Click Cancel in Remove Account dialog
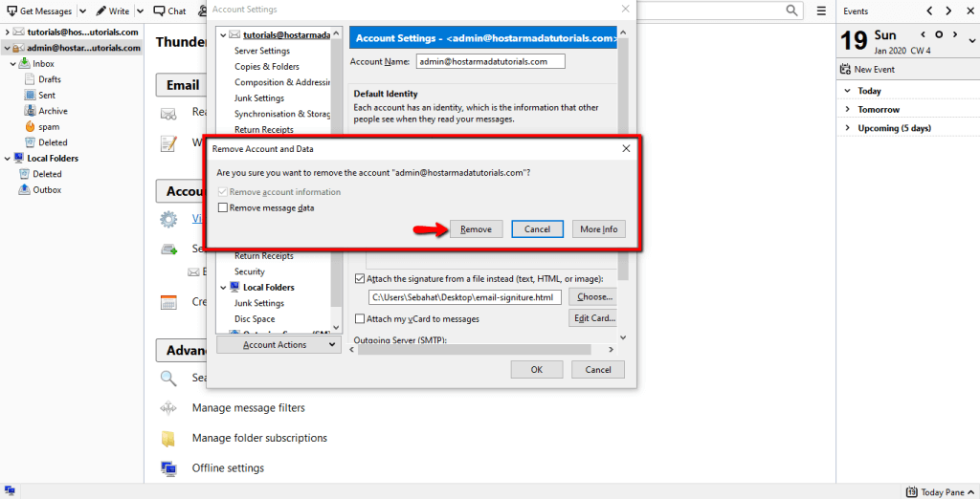Screen dimensions: 980x499 [537, 229]
